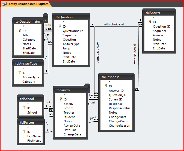Select the primary key icon in tblResponse
Image resolution: width=184 pixels, height=151 pixels.
coord(106,86)
